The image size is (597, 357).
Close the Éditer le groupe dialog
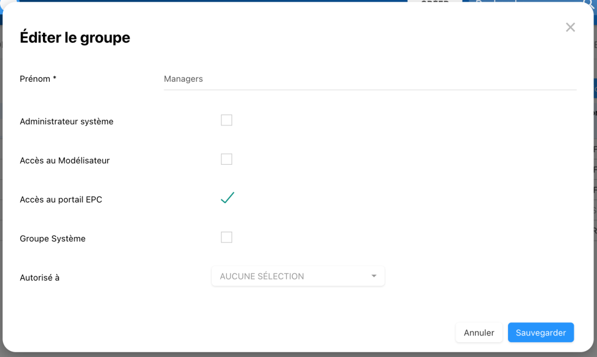click(x=570, y=27)
